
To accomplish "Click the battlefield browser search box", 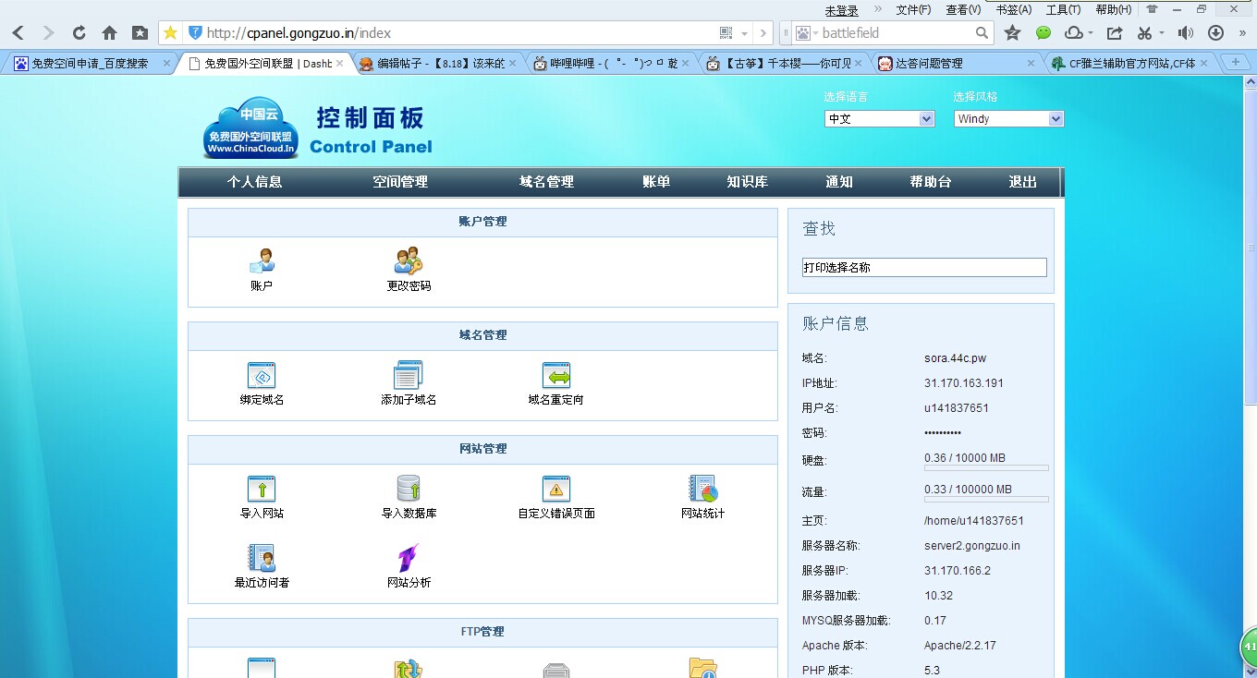I will [x=897, y=33].
